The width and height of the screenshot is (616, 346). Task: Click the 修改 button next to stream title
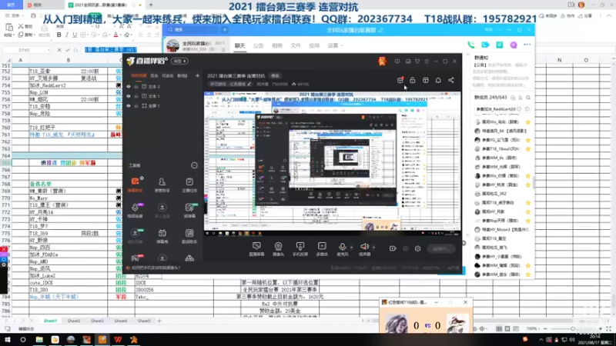click(276, 75)
